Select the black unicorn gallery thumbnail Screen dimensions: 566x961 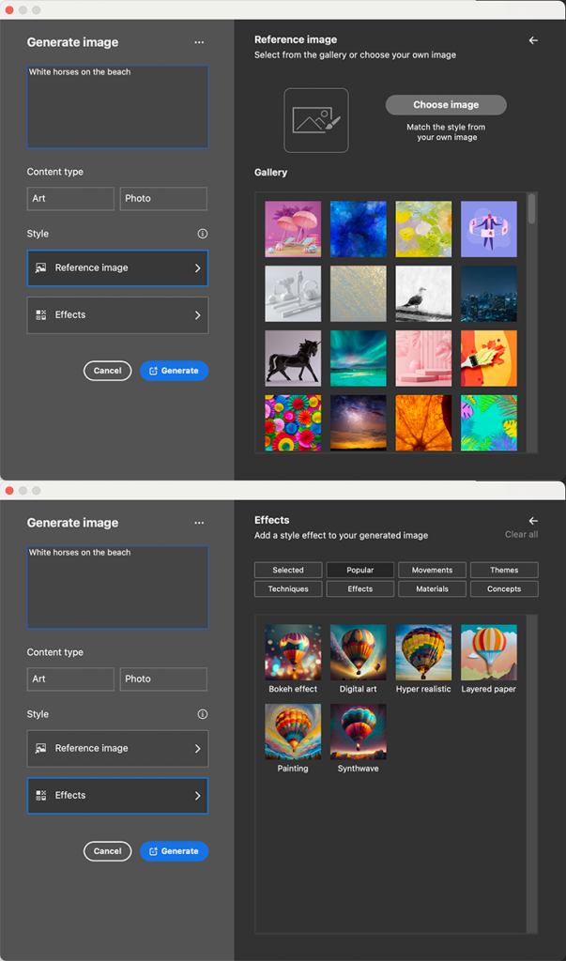[x=293, y=358]
